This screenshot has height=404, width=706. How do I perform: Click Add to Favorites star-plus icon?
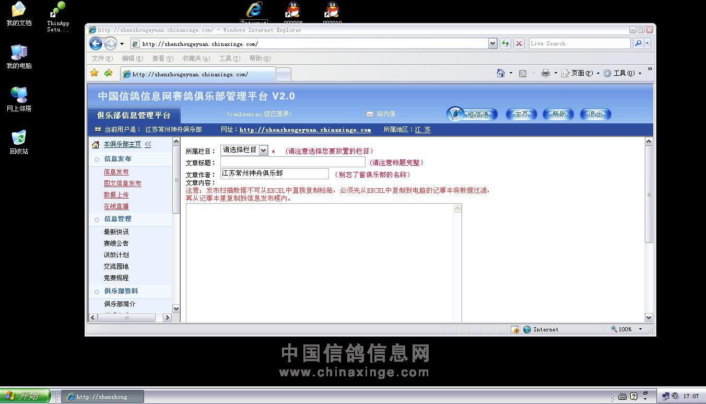point(108,73)
